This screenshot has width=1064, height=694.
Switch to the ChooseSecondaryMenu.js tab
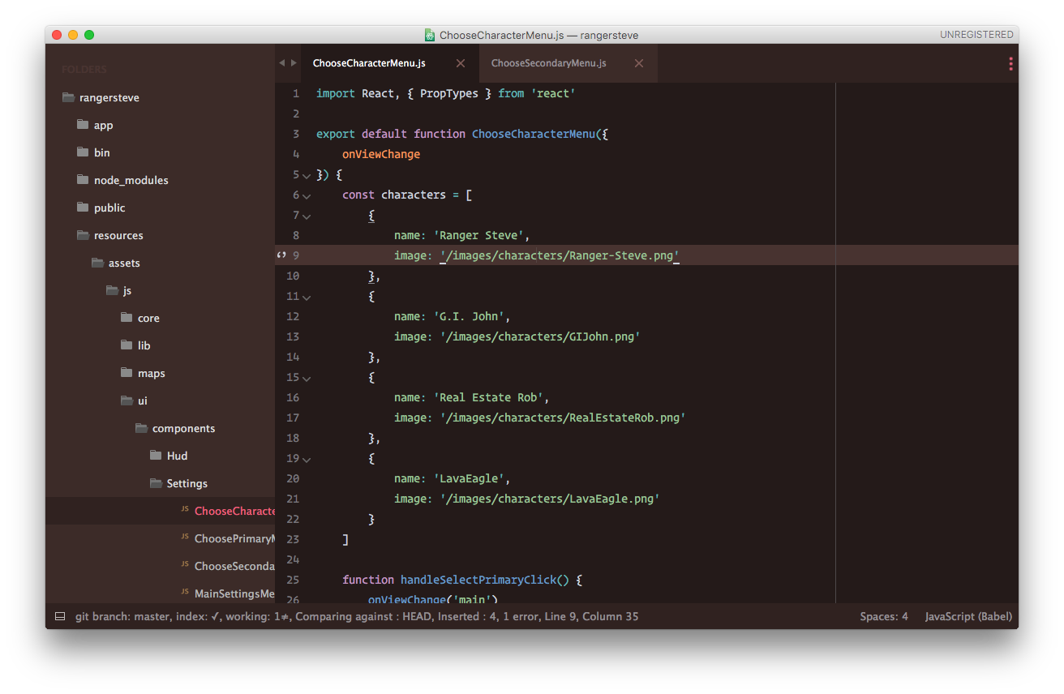click(548, 63)
